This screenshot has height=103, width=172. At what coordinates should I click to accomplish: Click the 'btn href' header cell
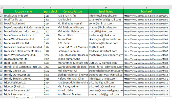tap(146, 12)
